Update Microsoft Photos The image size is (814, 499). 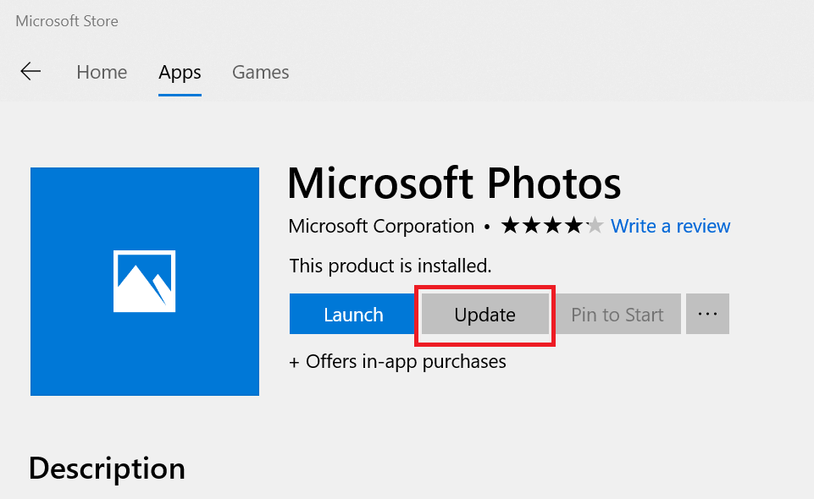(485, 314)
